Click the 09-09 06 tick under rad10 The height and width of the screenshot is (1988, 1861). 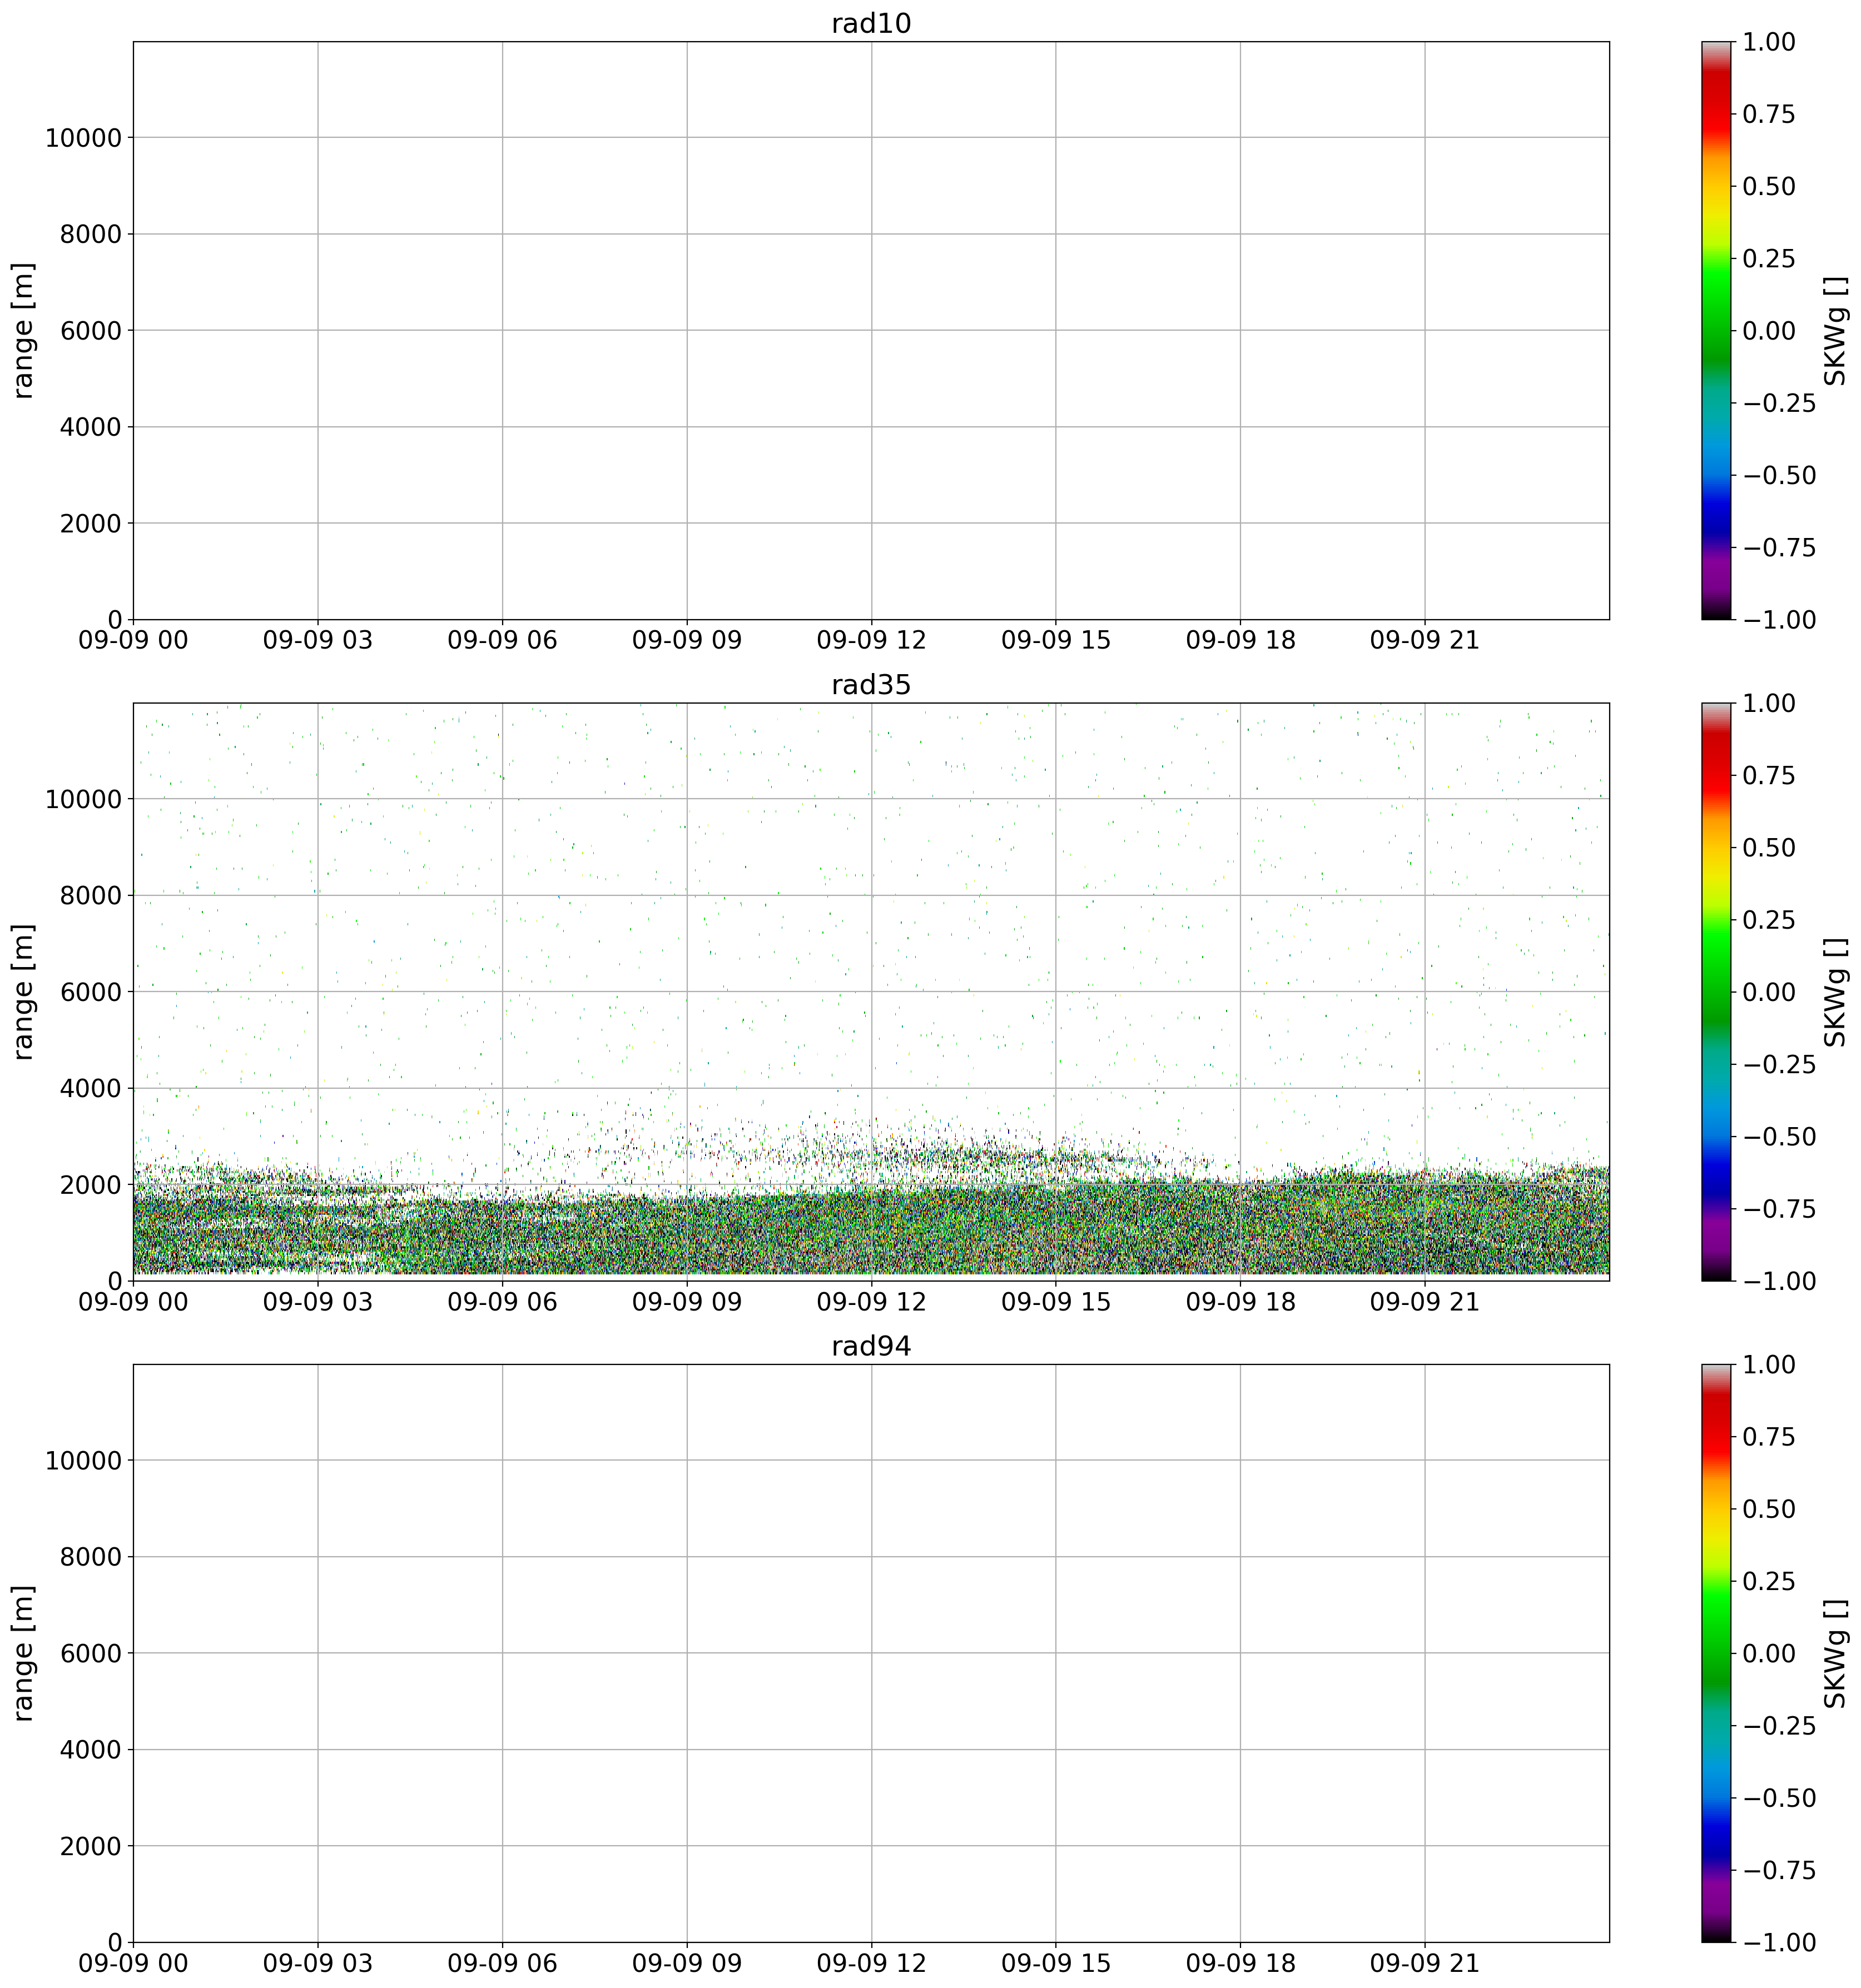(502, 641)
